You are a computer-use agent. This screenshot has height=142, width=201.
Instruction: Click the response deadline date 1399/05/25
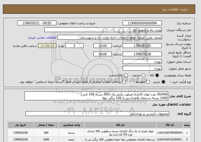point(142,46)
